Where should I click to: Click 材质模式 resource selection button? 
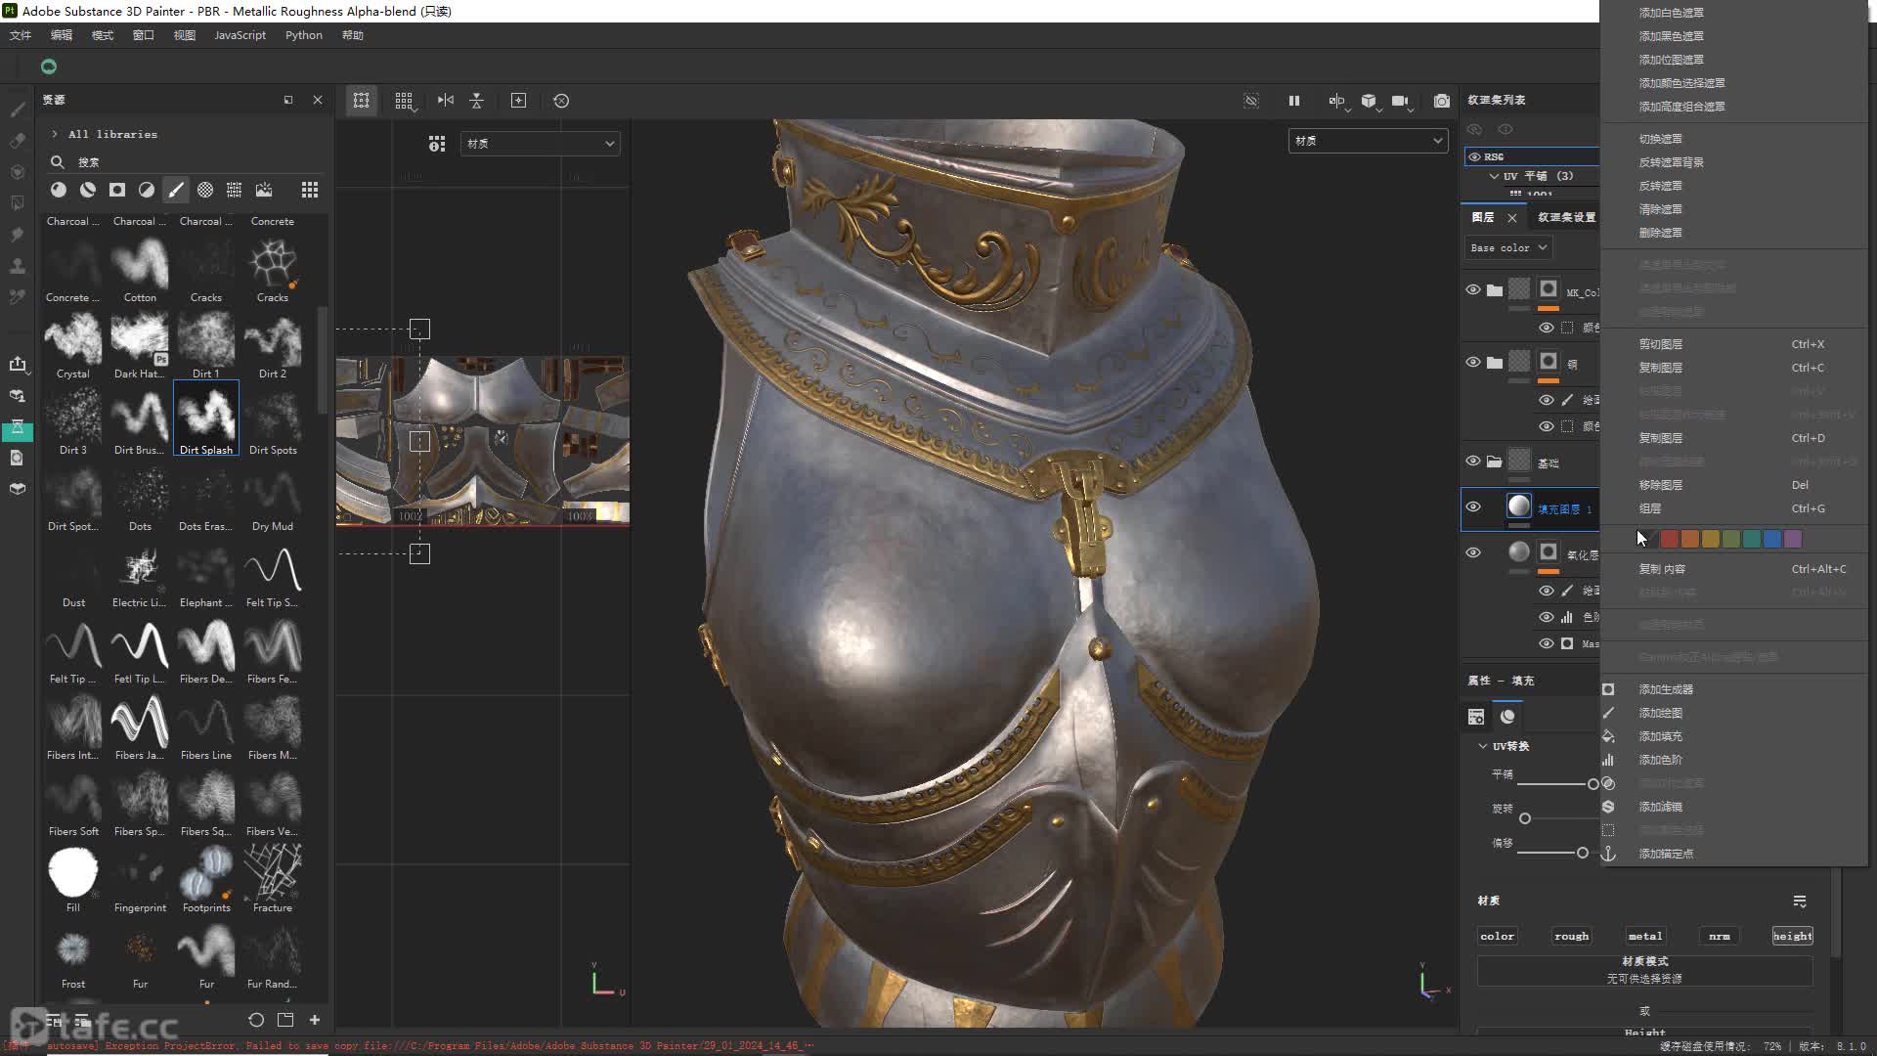click(1644, 970)
